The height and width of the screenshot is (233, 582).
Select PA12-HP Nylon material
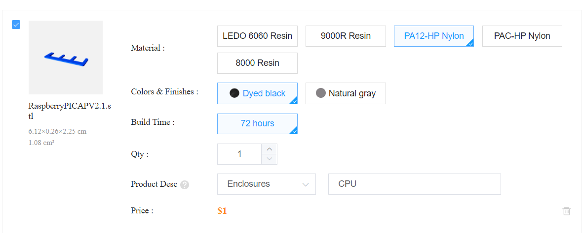point(434,36)
